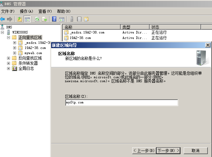Click the 19A2-38.com zone icon in list

66,38
